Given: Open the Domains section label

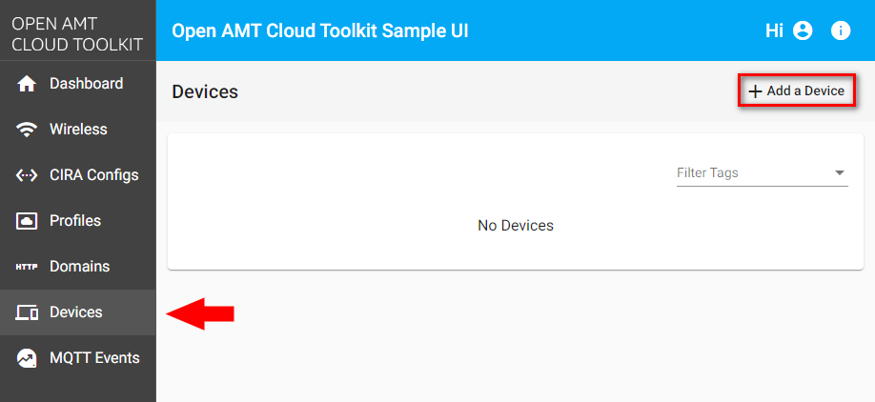Looking at the screenshot, I should point(79,267).
